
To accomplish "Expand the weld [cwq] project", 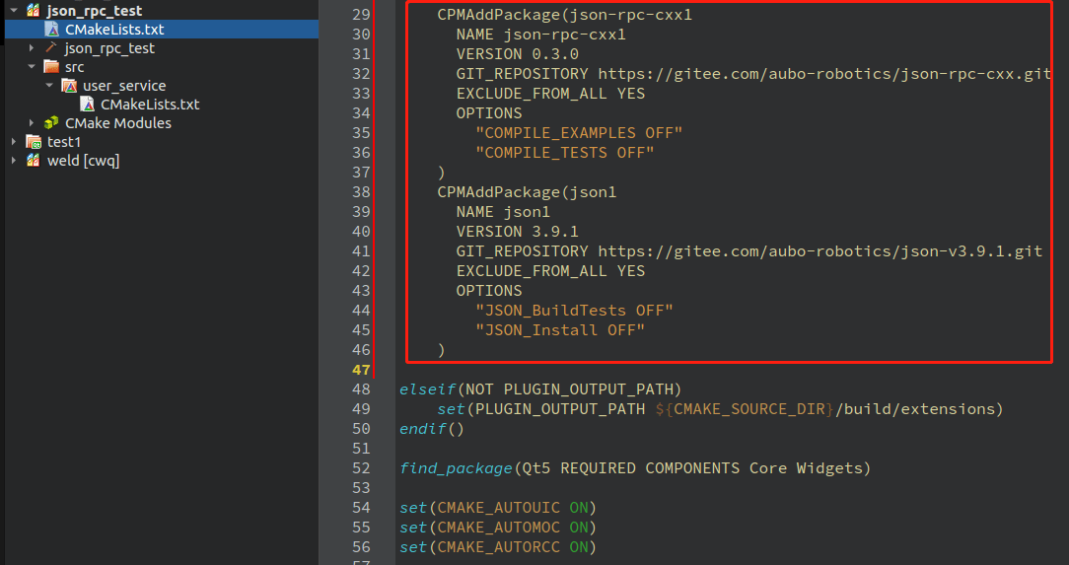I will (x=14, y=160).
